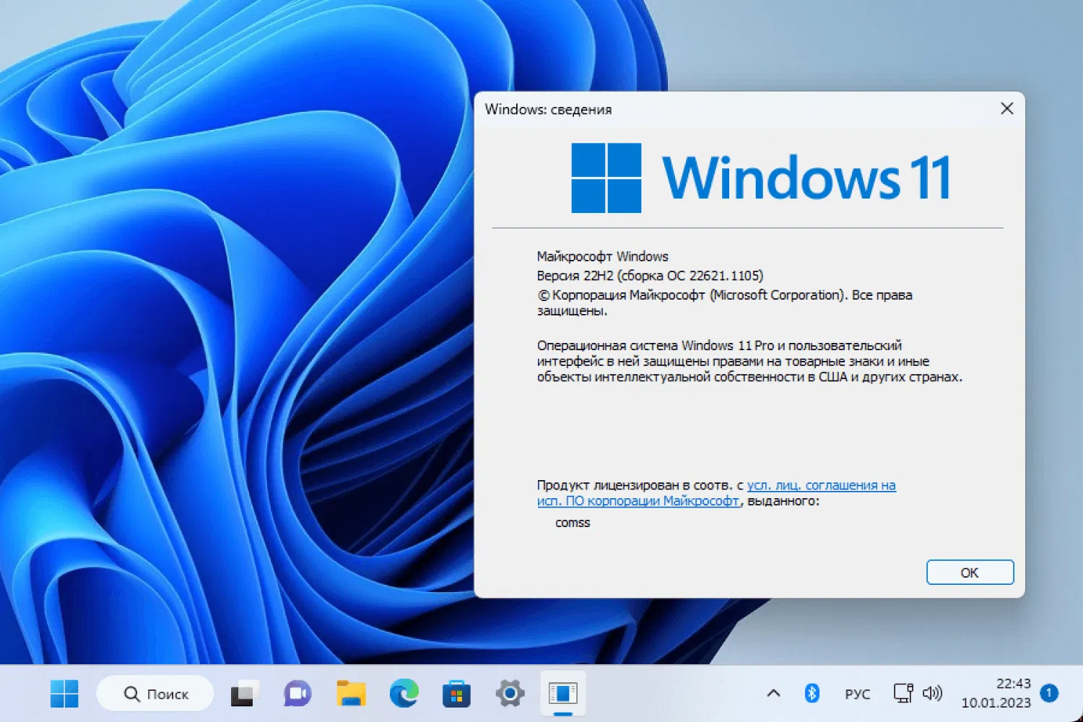Open network status from the system tray
Image resolution: width=1083 pixels, height=722 pixels.
902,693
